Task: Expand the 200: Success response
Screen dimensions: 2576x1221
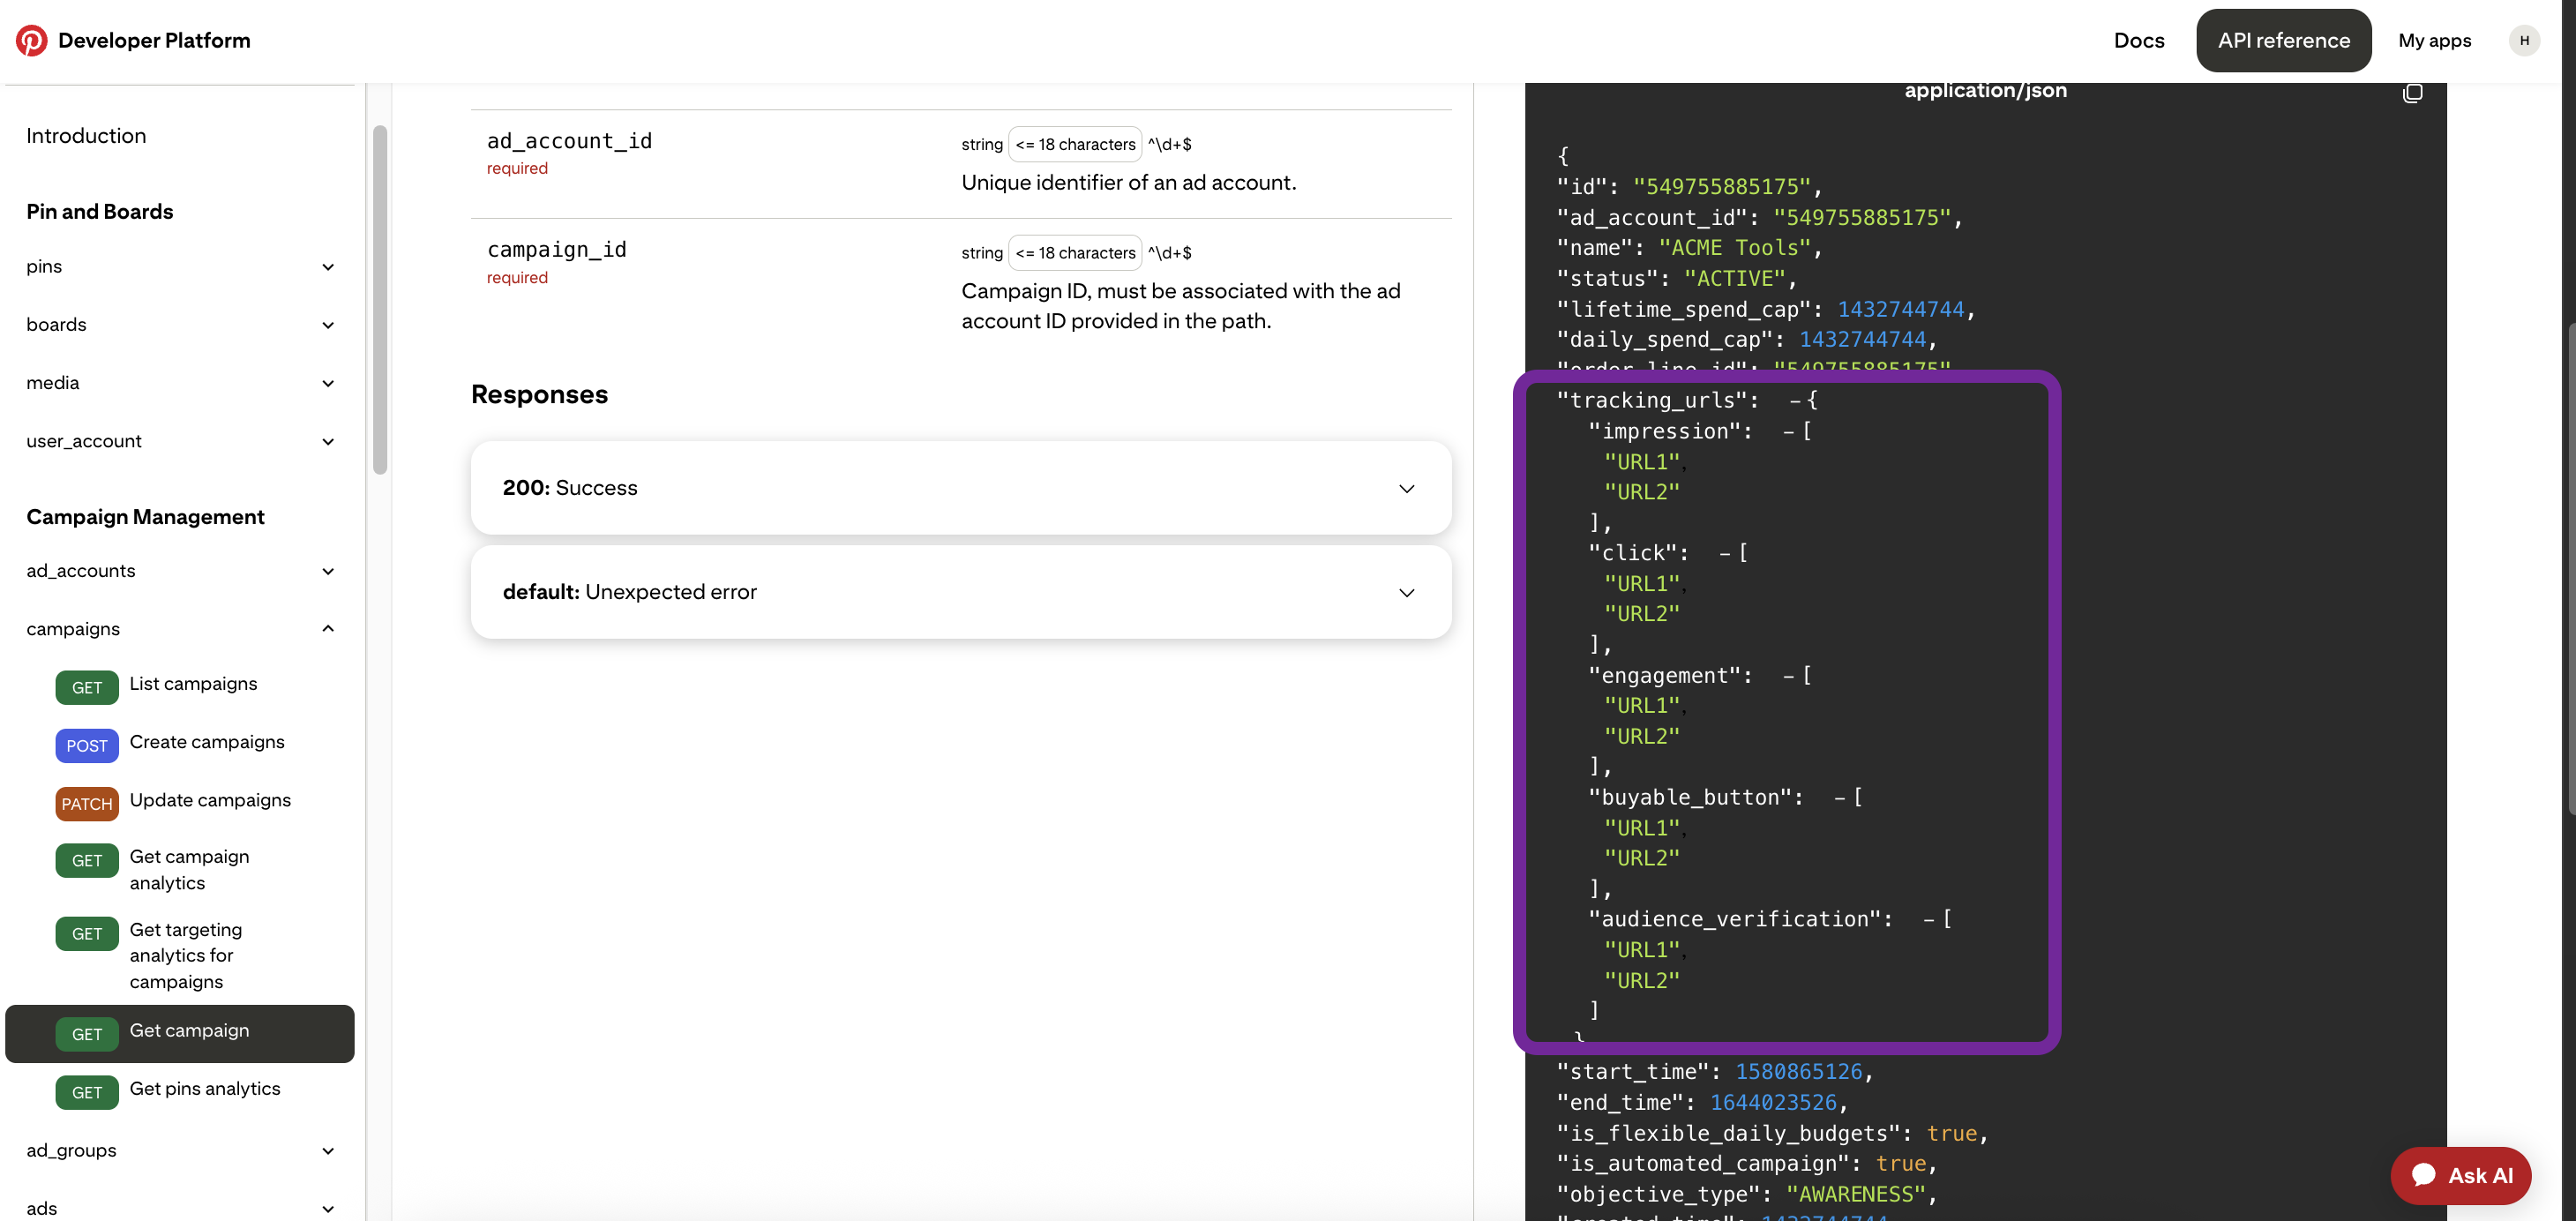Action: click(960, 488)
